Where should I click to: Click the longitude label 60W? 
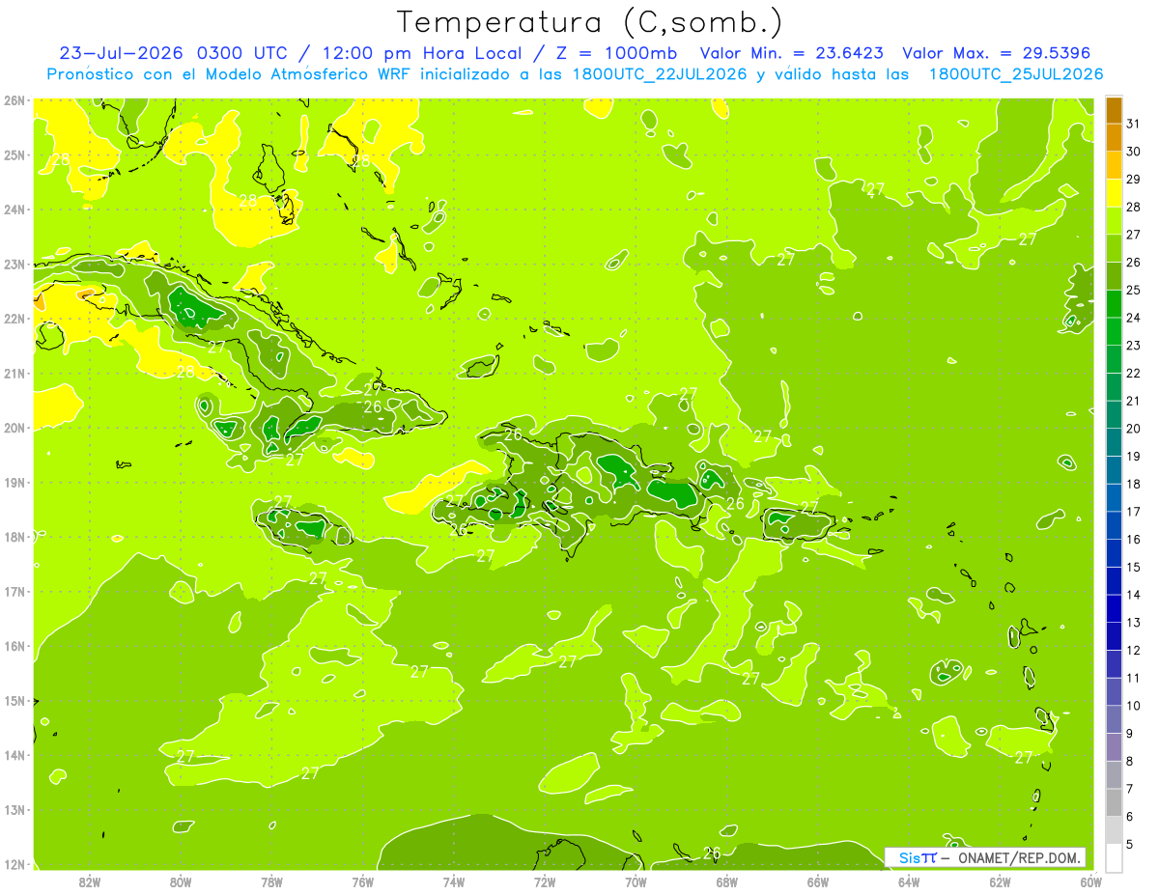coord(1090,881)
